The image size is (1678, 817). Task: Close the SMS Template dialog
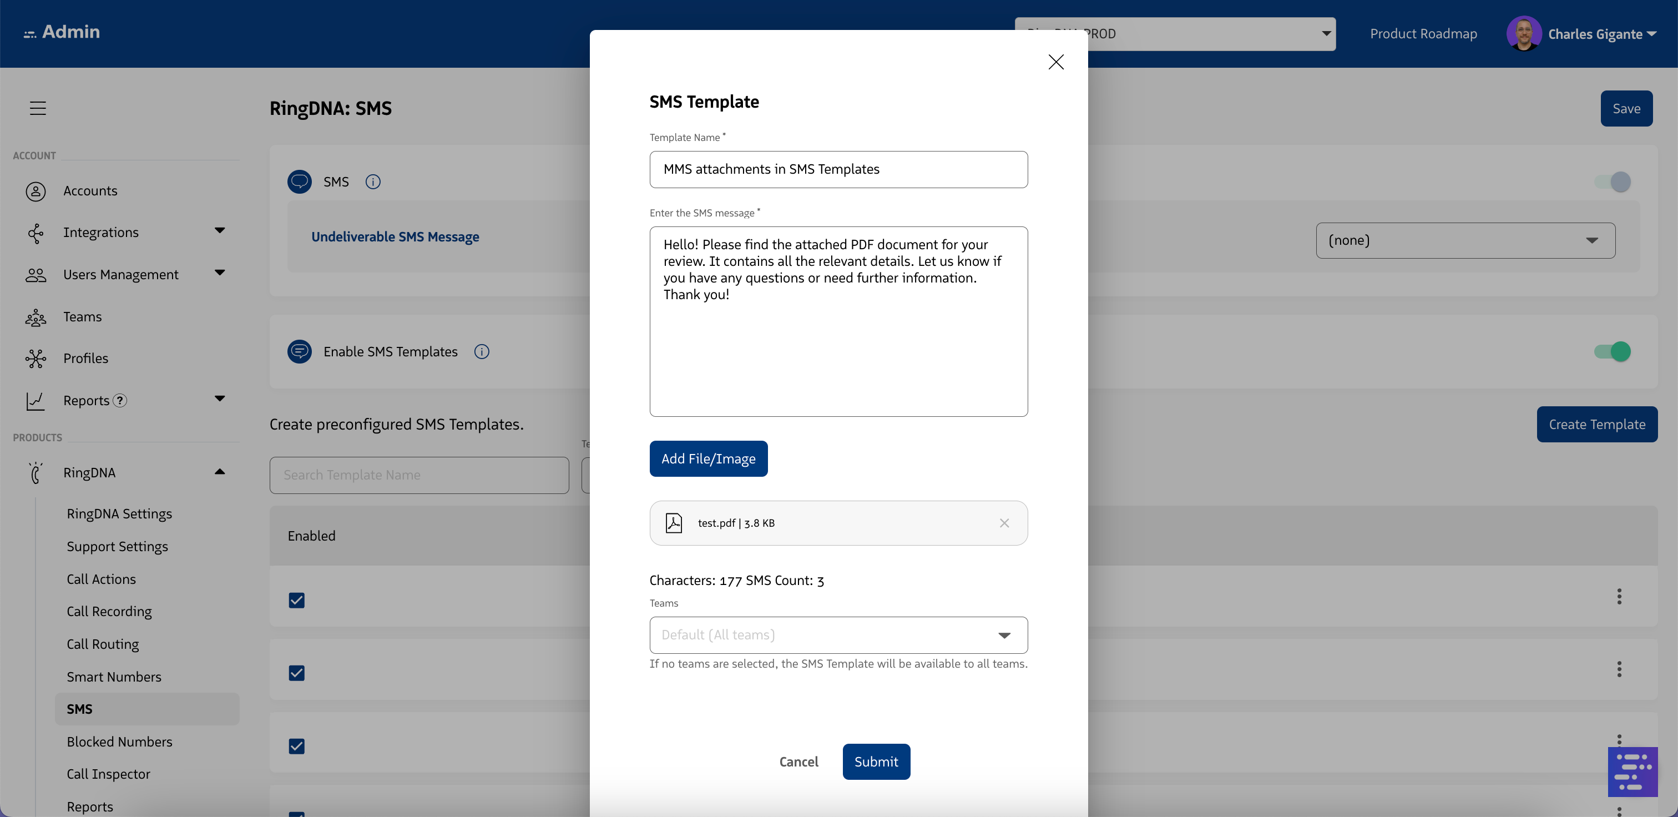click(1055, 62)
